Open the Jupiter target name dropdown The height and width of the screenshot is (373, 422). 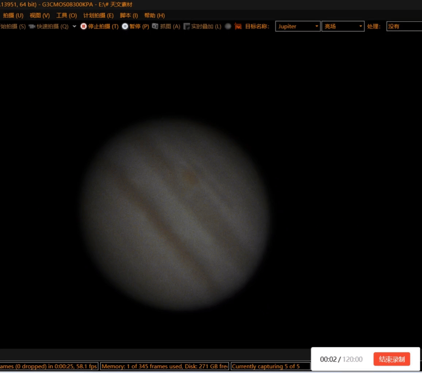298,26
